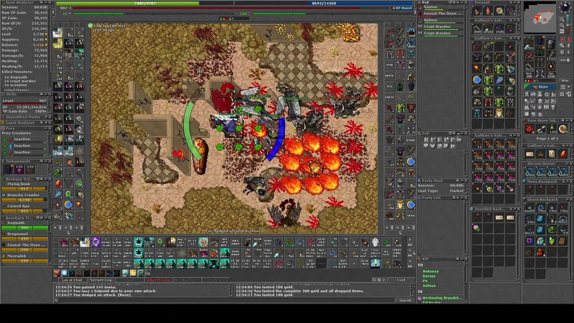
Task: Select cupcake item with count 2 in Present
Action: (x=477, y=11)
